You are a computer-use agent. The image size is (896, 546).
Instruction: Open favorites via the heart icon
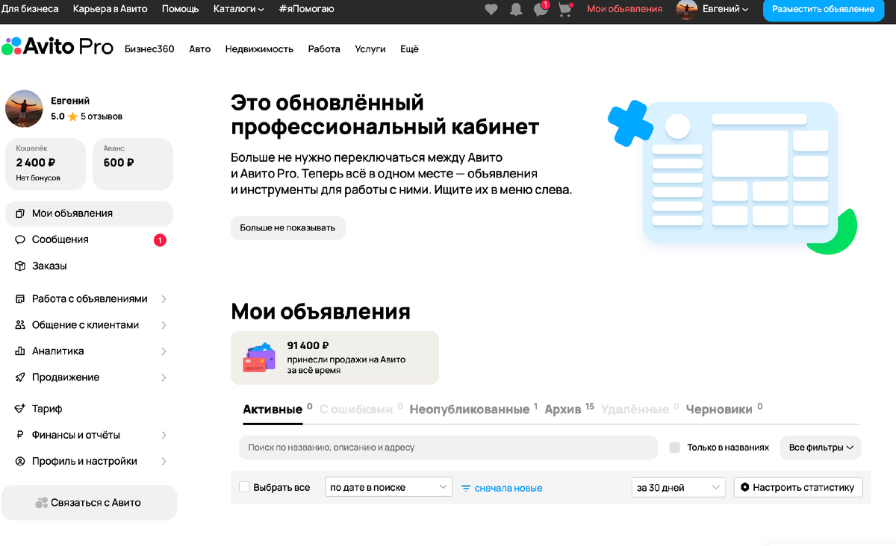coord(491,10)
